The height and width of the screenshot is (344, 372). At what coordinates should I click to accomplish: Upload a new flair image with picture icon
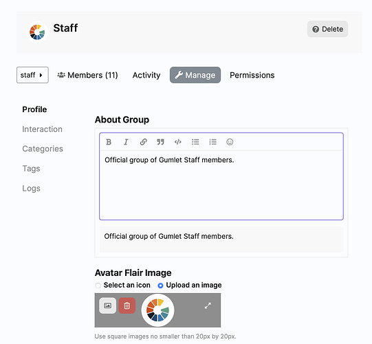[x=108, y=305]
